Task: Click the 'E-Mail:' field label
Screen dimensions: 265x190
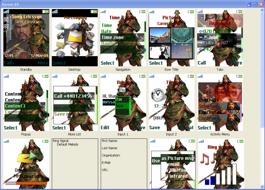Action: 106,162
